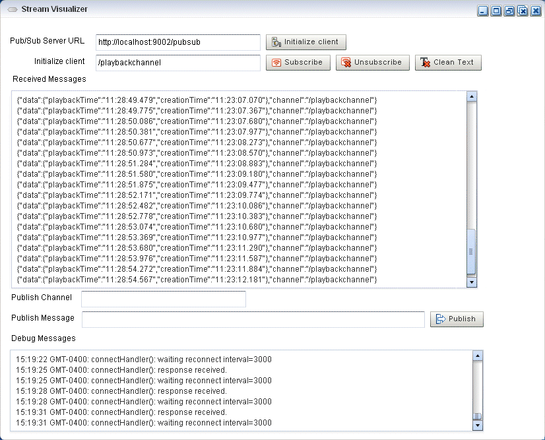Click the pill icon beside Stream Visualizer title

[13, 9]
